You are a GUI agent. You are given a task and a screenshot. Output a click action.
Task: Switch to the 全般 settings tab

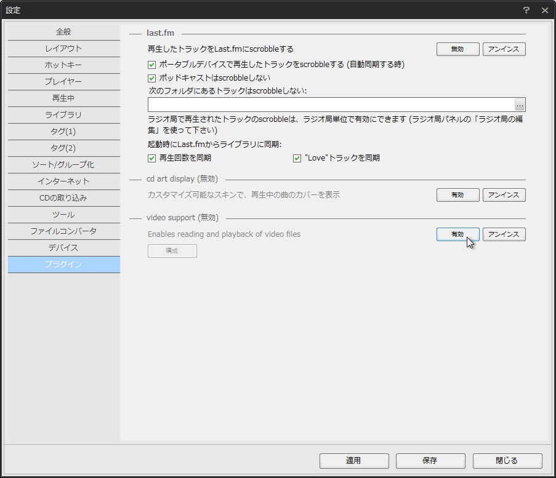coord(63,31)
